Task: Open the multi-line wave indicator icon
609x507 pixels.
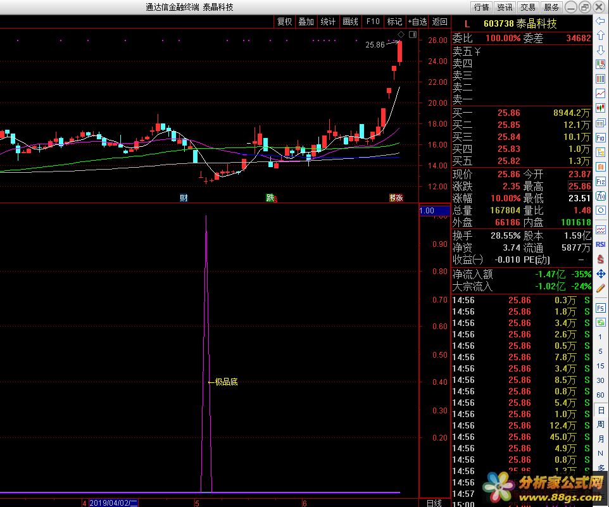Action: pos(601,230)
